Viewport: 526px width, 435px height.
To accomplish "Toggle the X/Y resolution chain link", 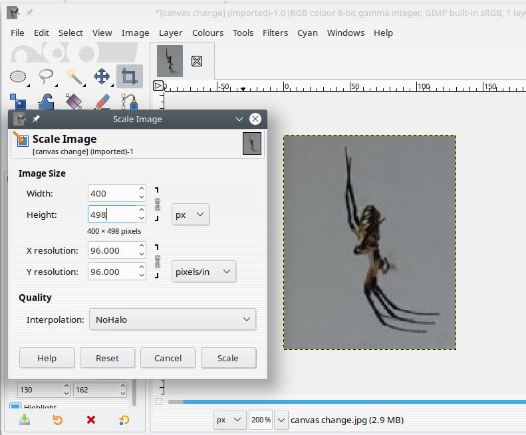I will click(158, 261).
